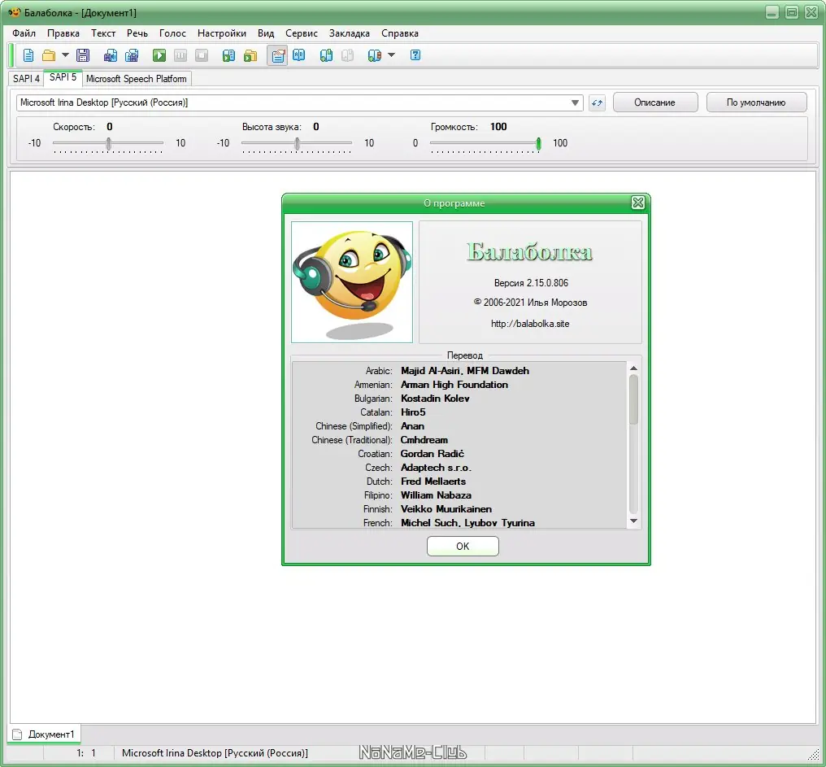
Task: Click the Bookmarks list book icon
Action: tap(375, 55)
